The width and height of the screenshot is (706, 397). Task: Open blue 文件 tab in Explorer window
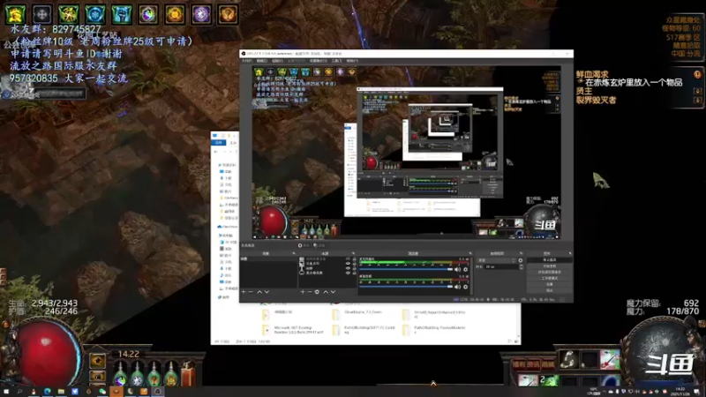218,143
